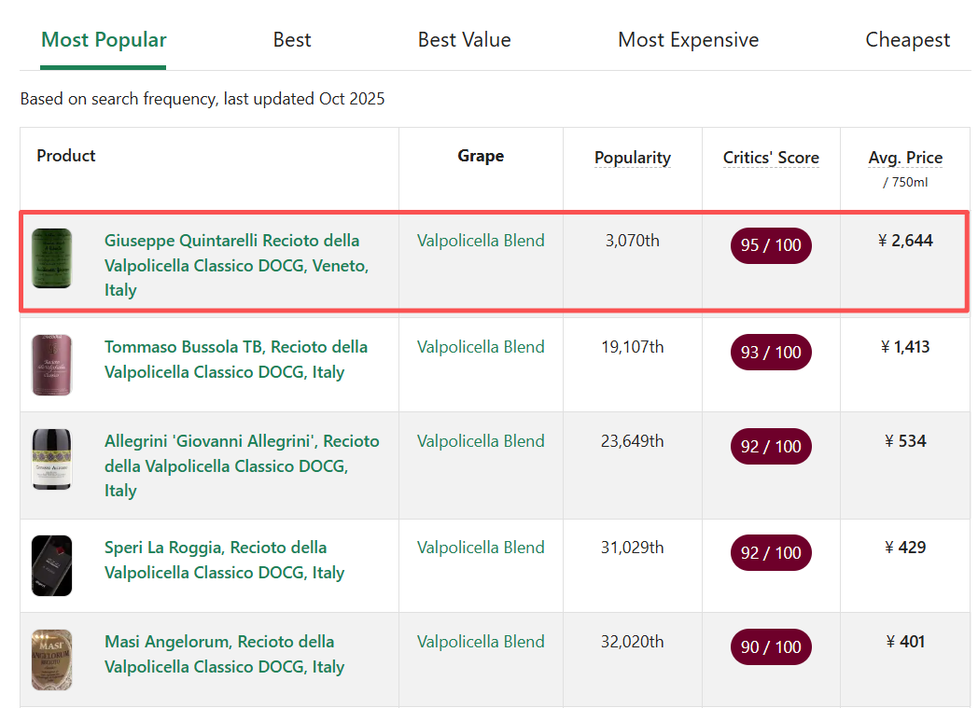Click the Avg. Price column header
Image resolution: width=978 pixels, height=708 pixels.
click(x=905, y=158)
